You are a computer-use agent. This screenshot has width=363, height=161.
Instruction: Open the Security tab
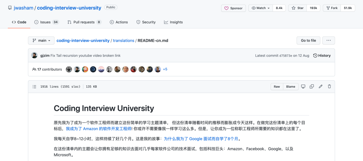(x=146, y=22)
